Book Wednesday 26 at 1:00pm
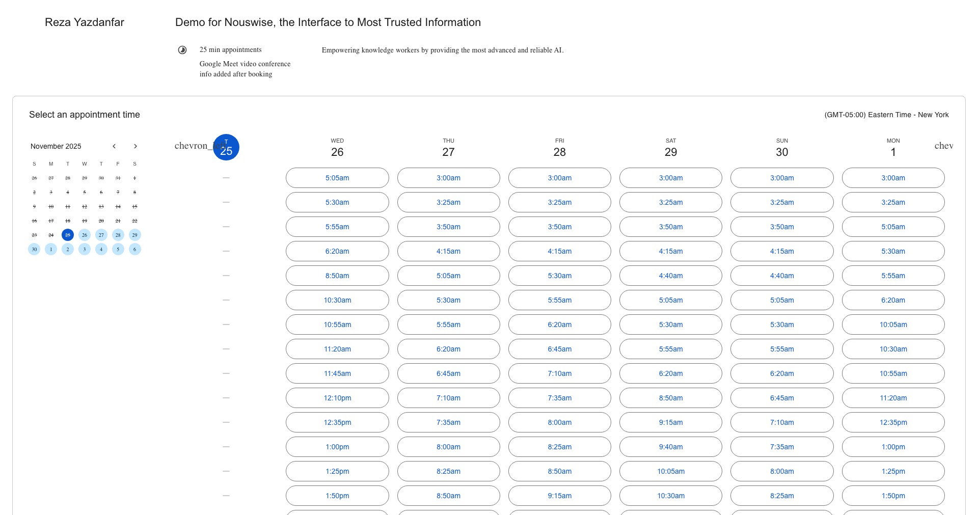 point(337,447)
